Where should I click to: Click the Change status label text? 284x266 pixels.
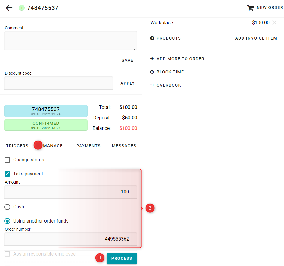(29, 160)
